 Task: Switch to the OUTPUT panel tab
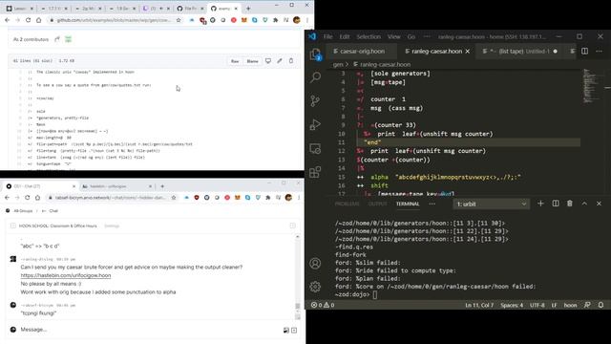tap(378, 204)
